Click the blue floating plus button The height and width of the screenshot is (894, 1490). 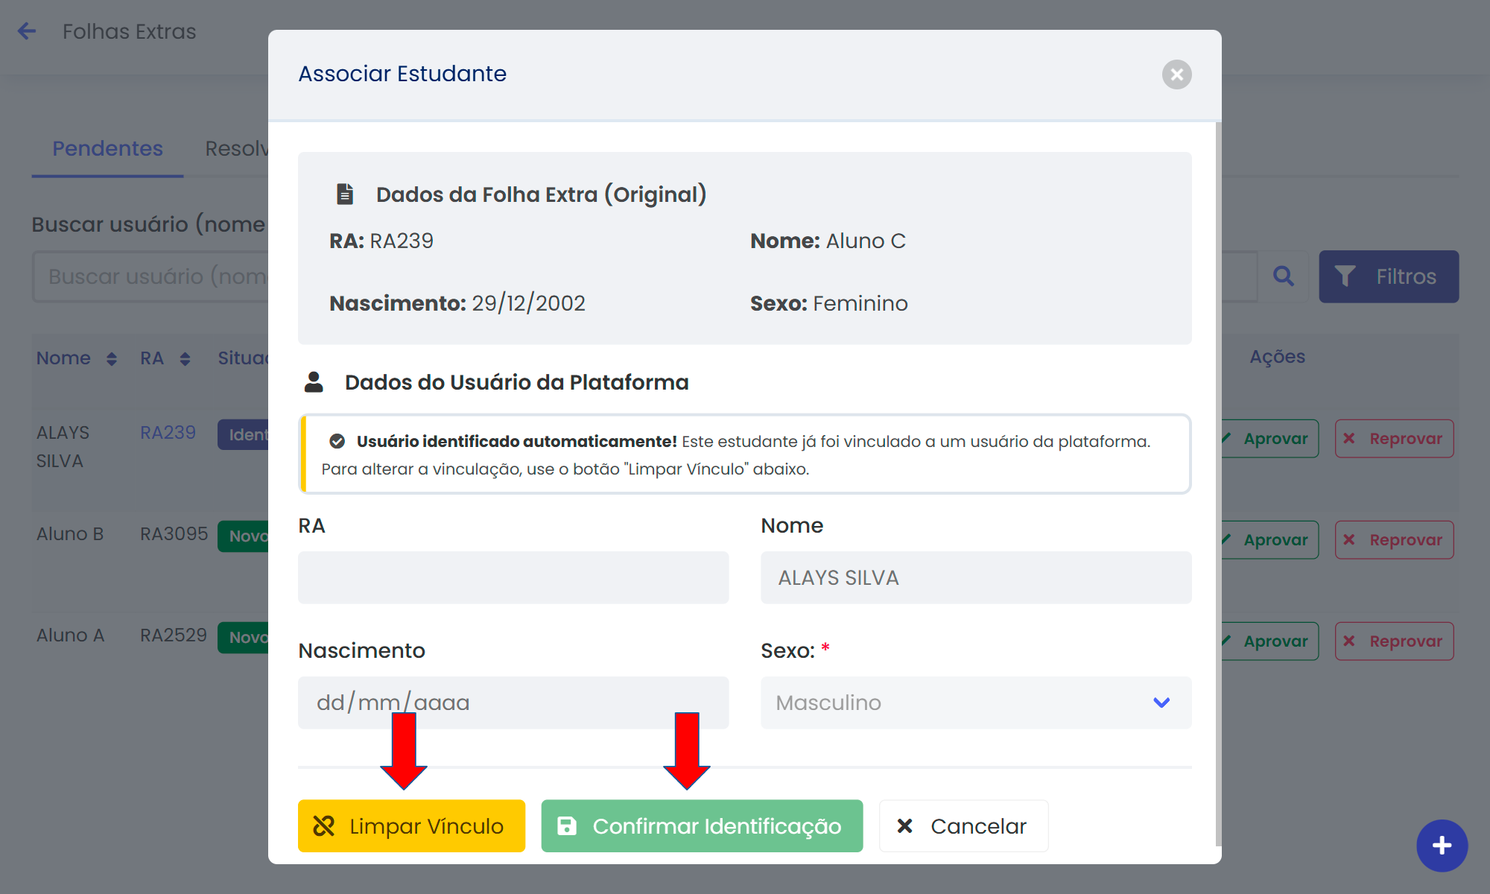[x=1442, y=846]
